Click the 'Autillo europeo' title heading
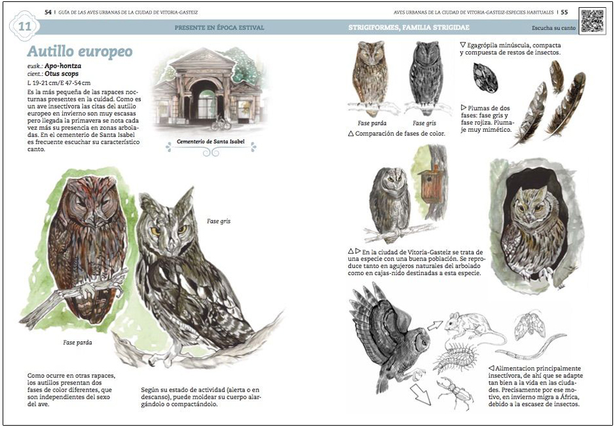Image resolution: width=615 pixels, height=427 pixels. 80,52
